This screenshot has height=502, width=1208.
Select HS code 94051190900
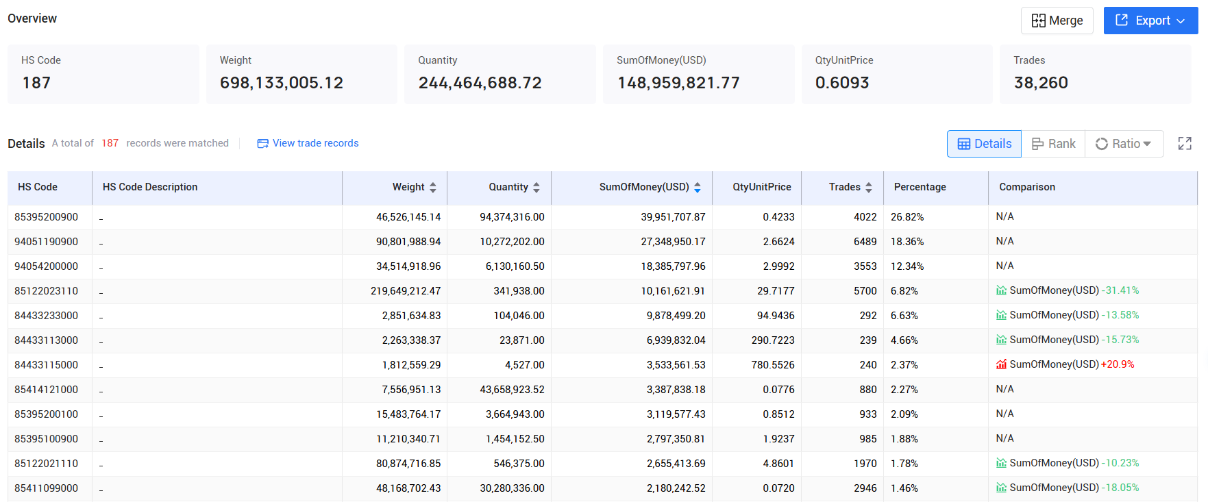pos(47,242)
